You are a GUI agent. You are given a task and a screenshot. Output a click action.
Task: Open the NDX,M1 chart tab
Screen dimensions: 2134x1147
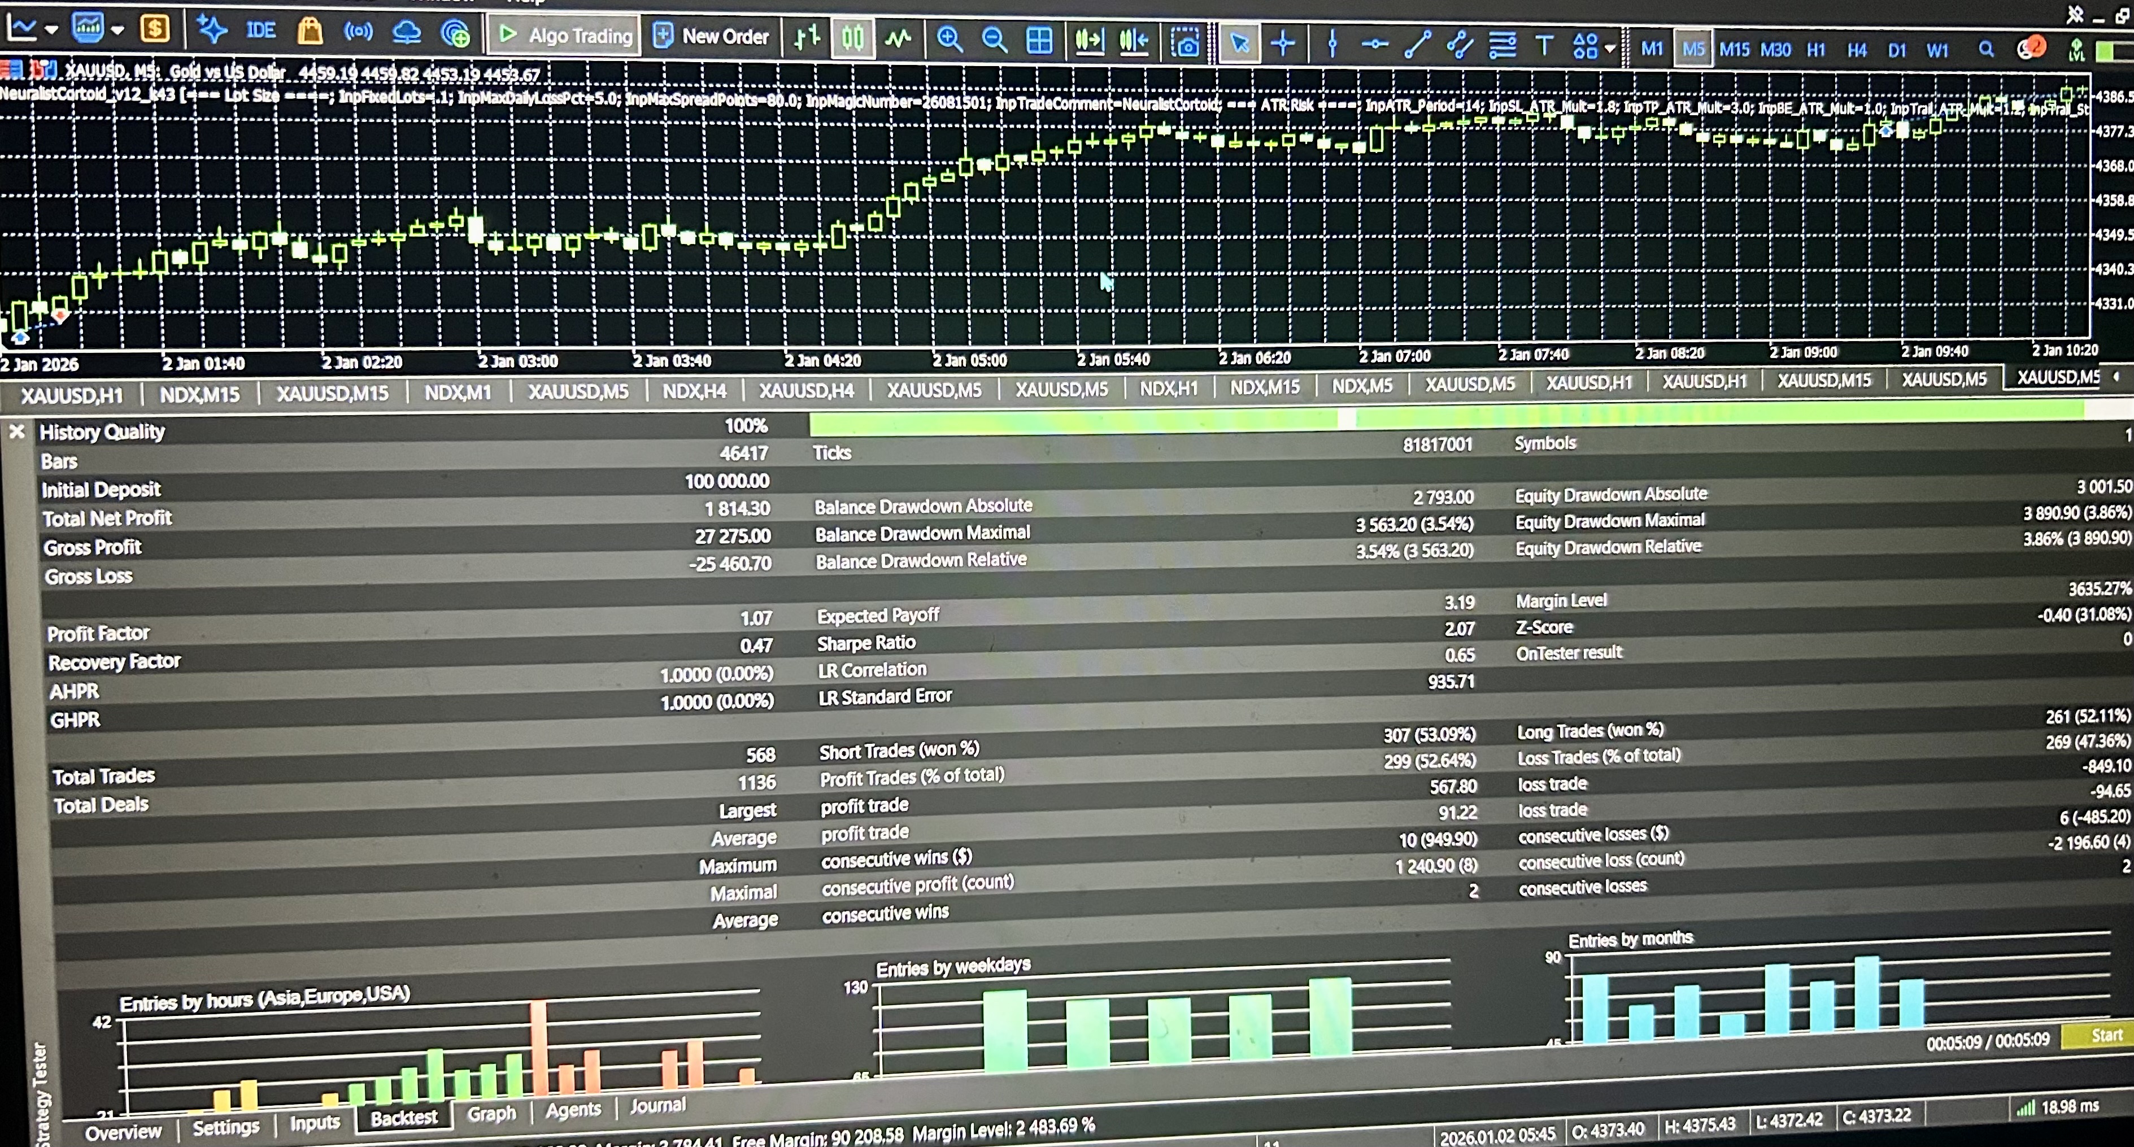(x=458, y=392)
